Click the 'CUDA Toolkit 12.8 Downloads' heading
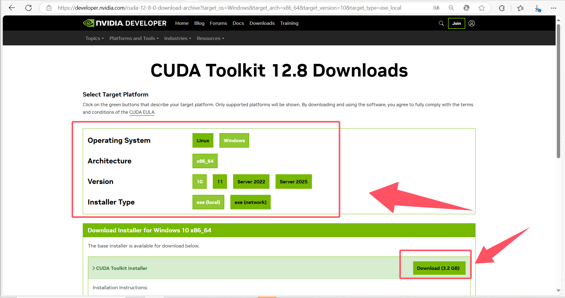This screenshot has width=565, height=298. (279, 70)
